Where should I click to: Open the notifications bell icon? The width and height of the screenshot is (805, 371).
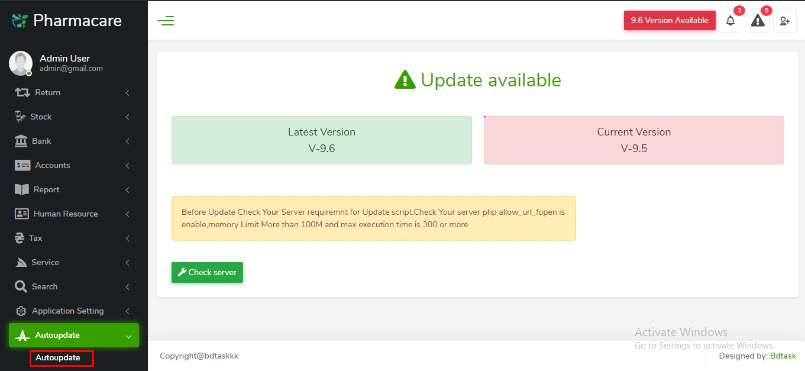click(x=730, y=20)
